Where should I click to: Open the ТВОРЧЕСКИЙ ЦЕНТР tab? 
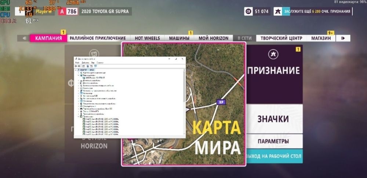[281, 38]
